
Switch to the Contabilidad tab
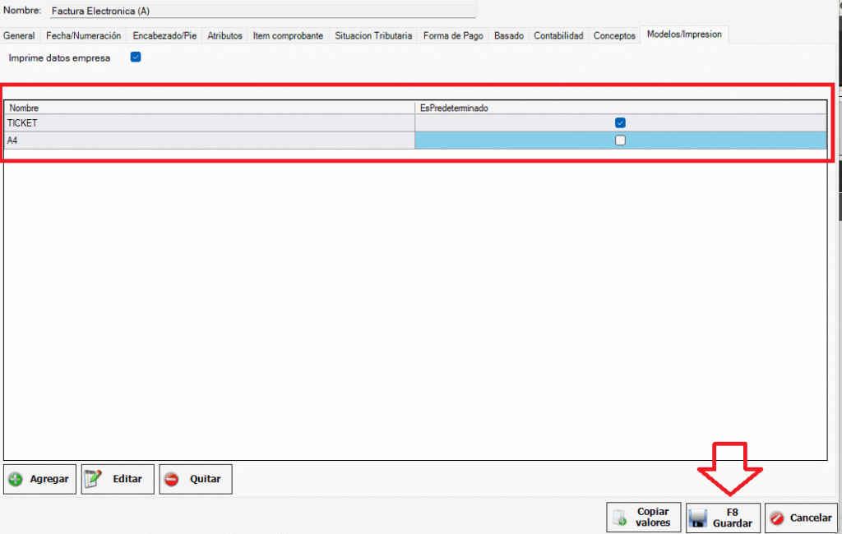558,36
